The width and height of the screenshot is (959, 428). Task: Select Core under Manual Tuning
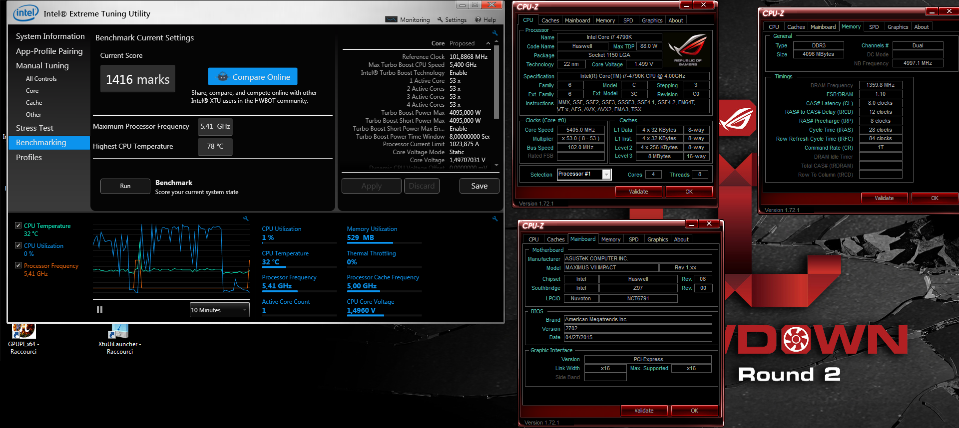tap(32, 91)
